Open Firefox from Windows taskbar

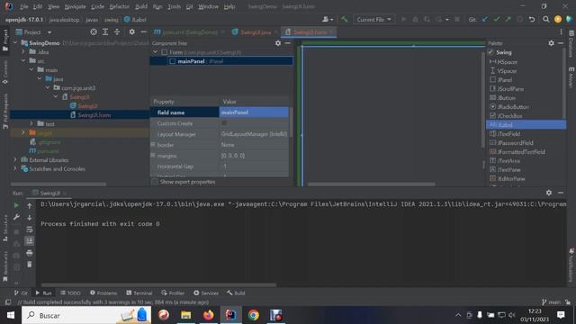click(208, 315)
